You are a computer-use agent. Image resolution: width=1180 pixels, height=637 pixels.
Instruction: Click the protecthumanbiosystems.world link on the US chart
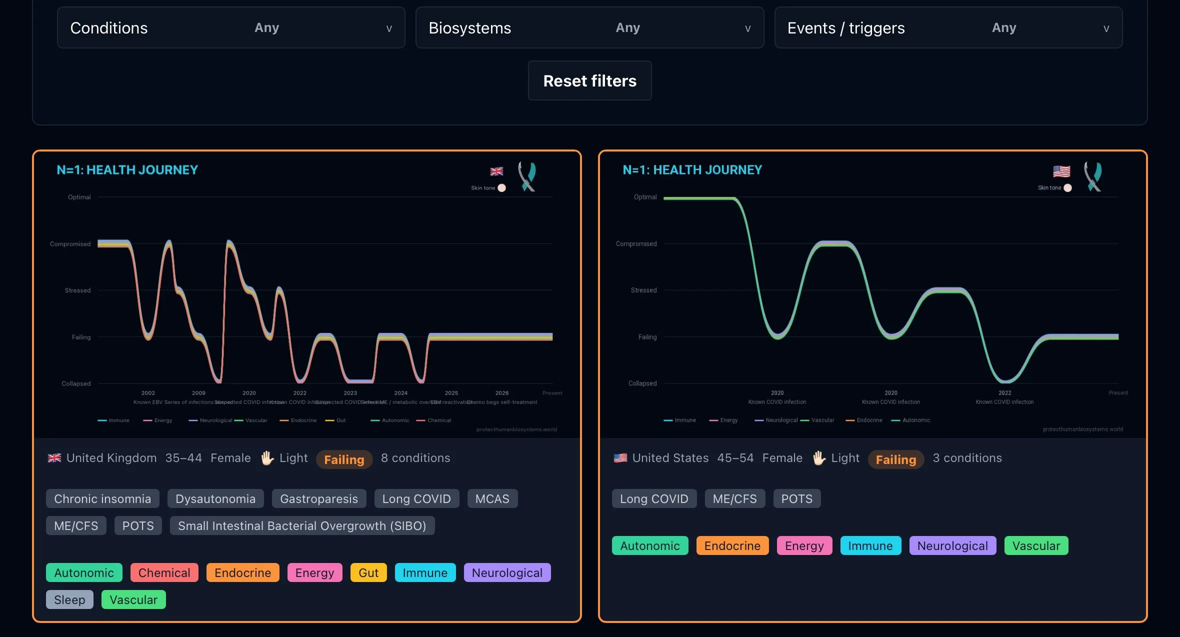(1082, 429)
